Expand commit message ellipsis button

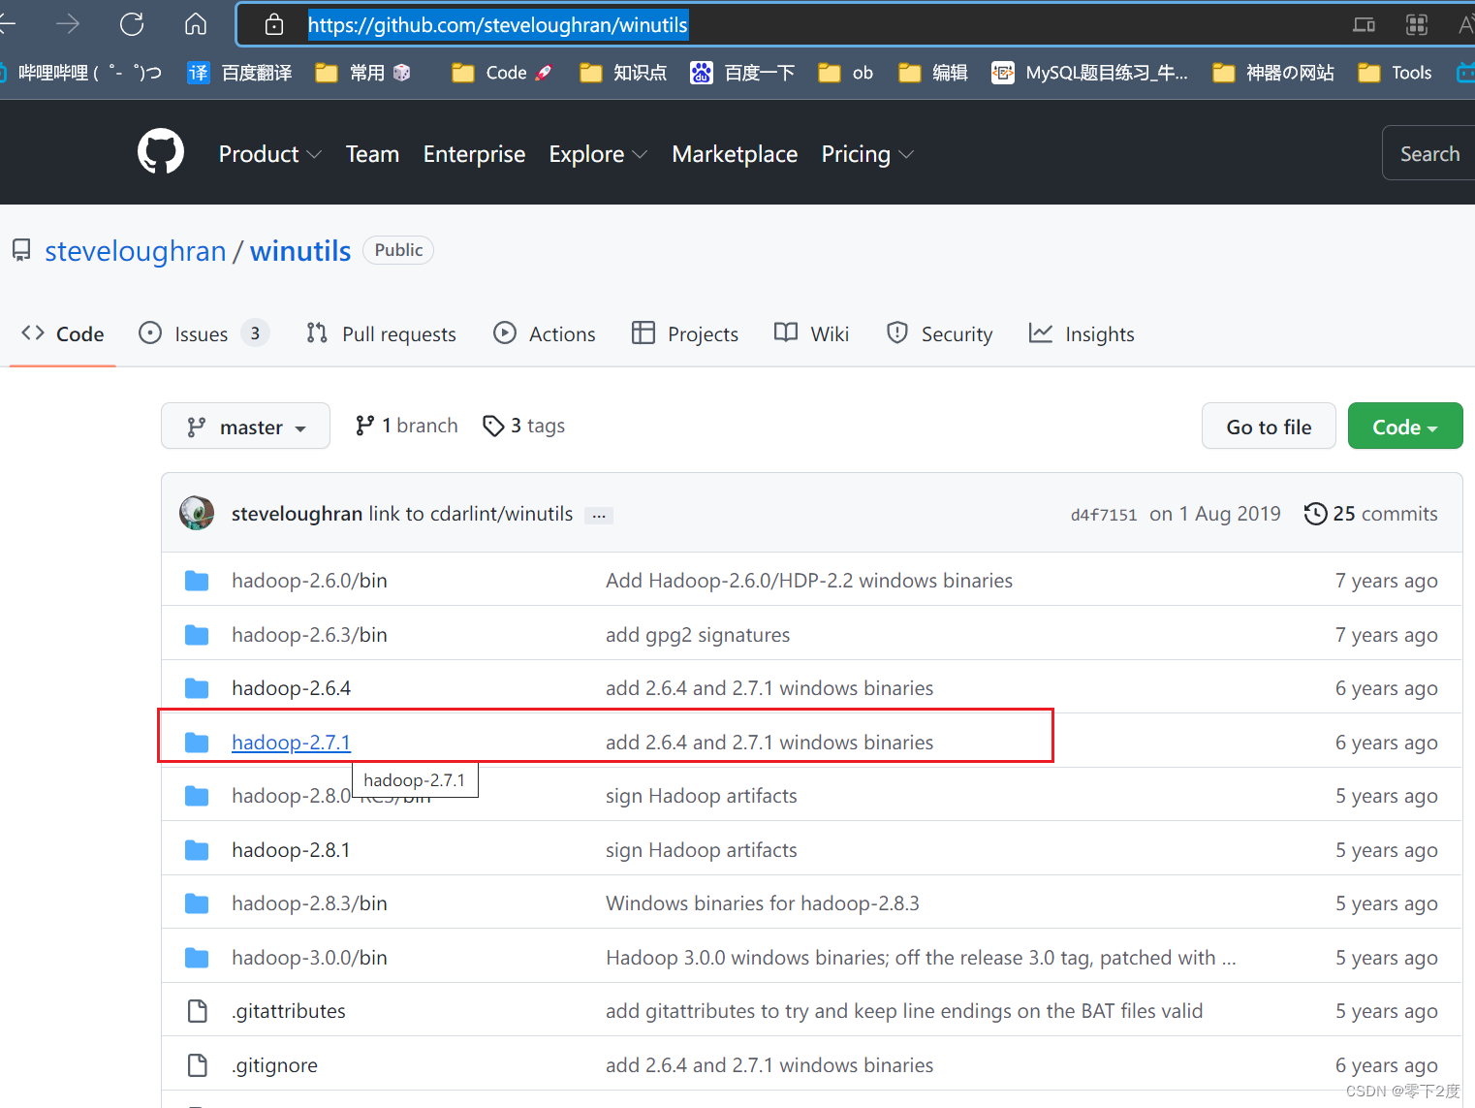click(599, 515)
